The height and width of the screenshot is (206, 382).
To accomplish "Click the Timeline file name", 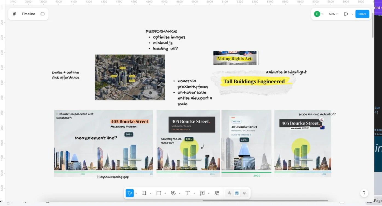I will [x=28, y=14].
